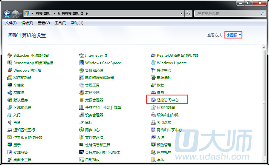Click the vertical scrollbar thumb

tap(264, 103)
